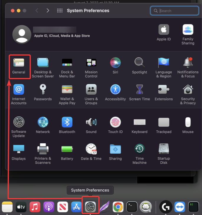
Task: Open the Music app in Dock
Action: 35,207
